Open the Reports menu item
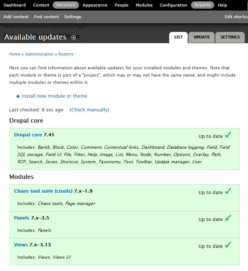 [x=202, y=5]
